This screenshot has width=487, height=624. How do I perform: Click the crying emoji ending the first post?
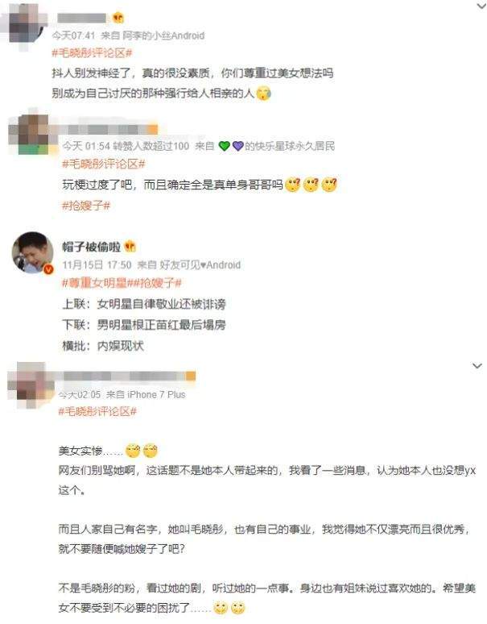(263, 94)
